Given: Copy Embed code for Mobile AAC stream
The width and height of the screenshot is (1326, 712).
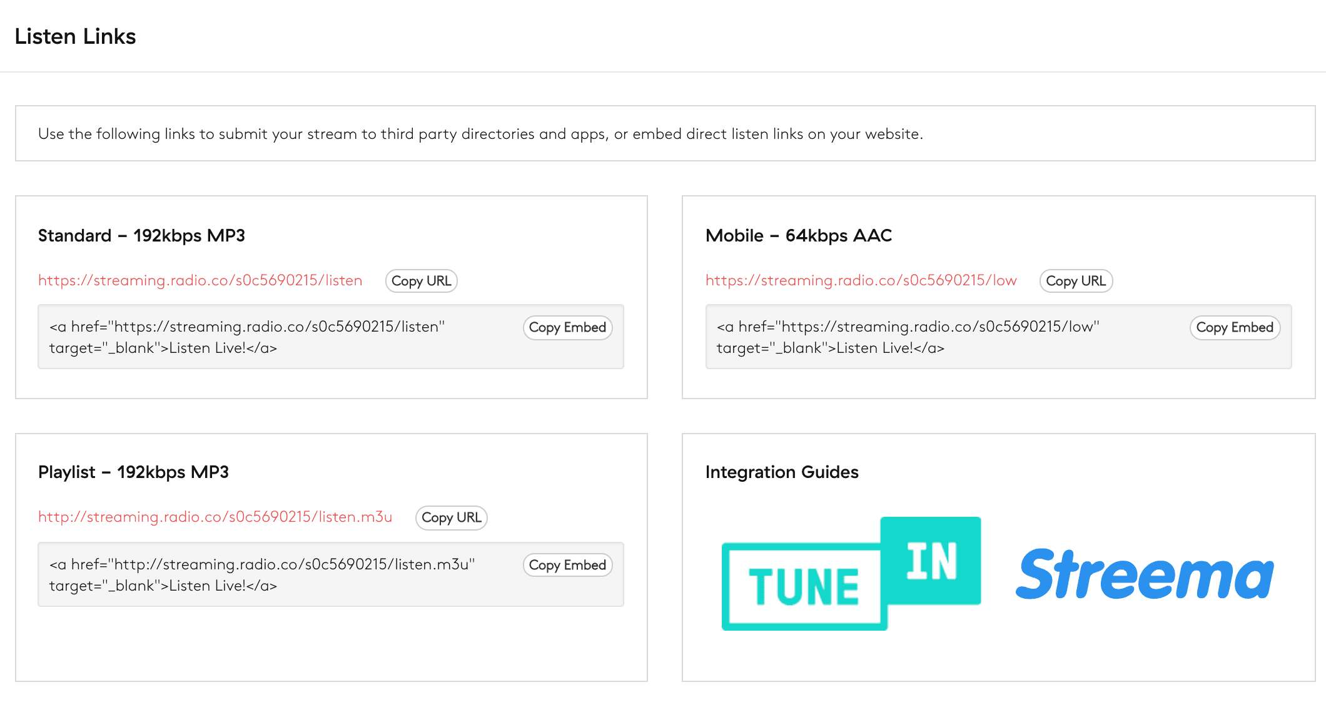Looking at the screenshot, I should tap(1234, 327).
